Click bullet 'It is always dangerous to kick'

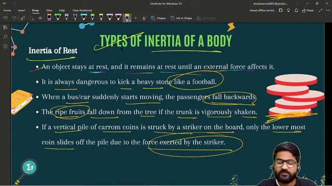129,82
